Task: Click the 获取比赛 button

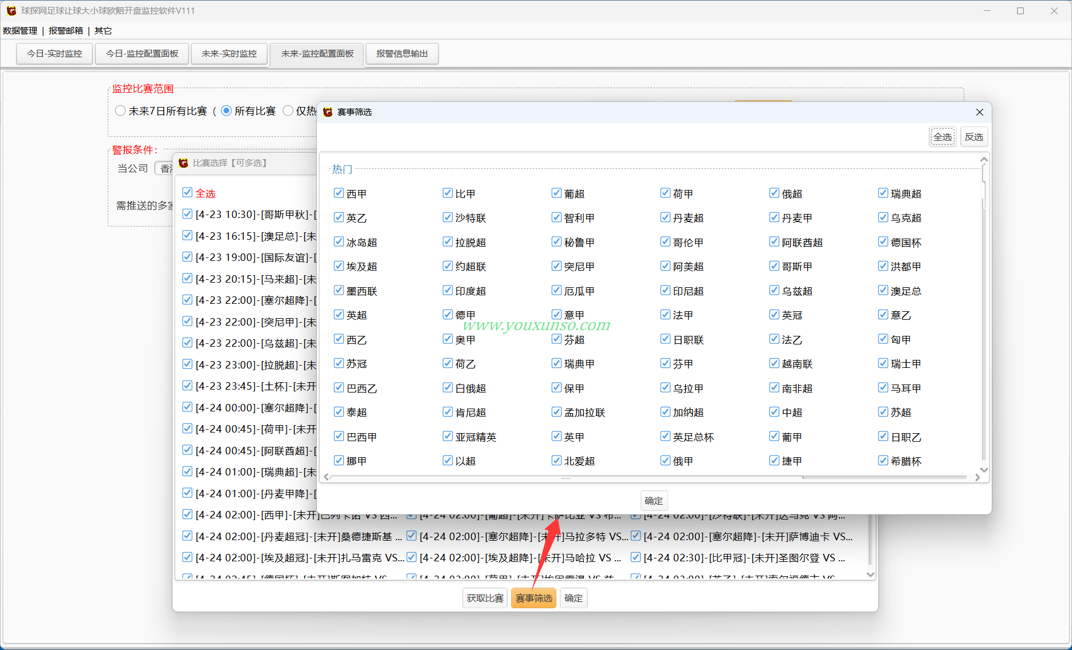Action: coord(485,598)
